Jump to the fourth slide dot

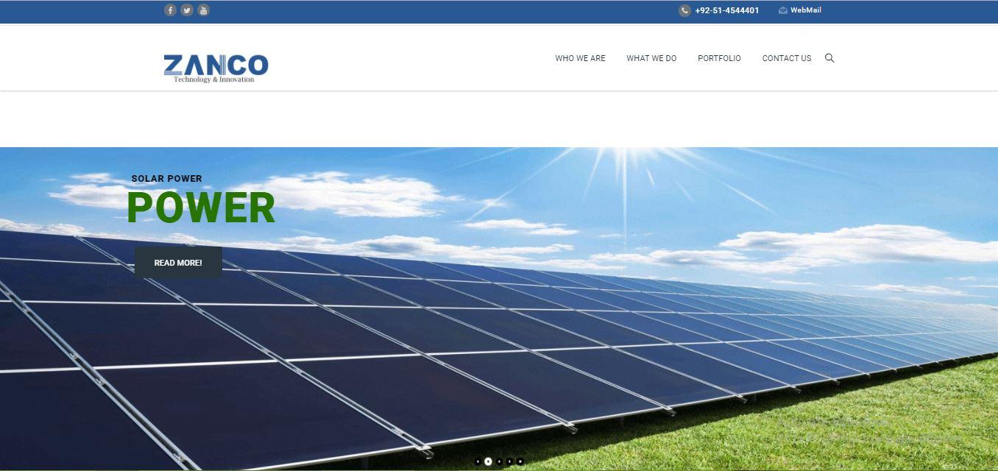point(509,461)
